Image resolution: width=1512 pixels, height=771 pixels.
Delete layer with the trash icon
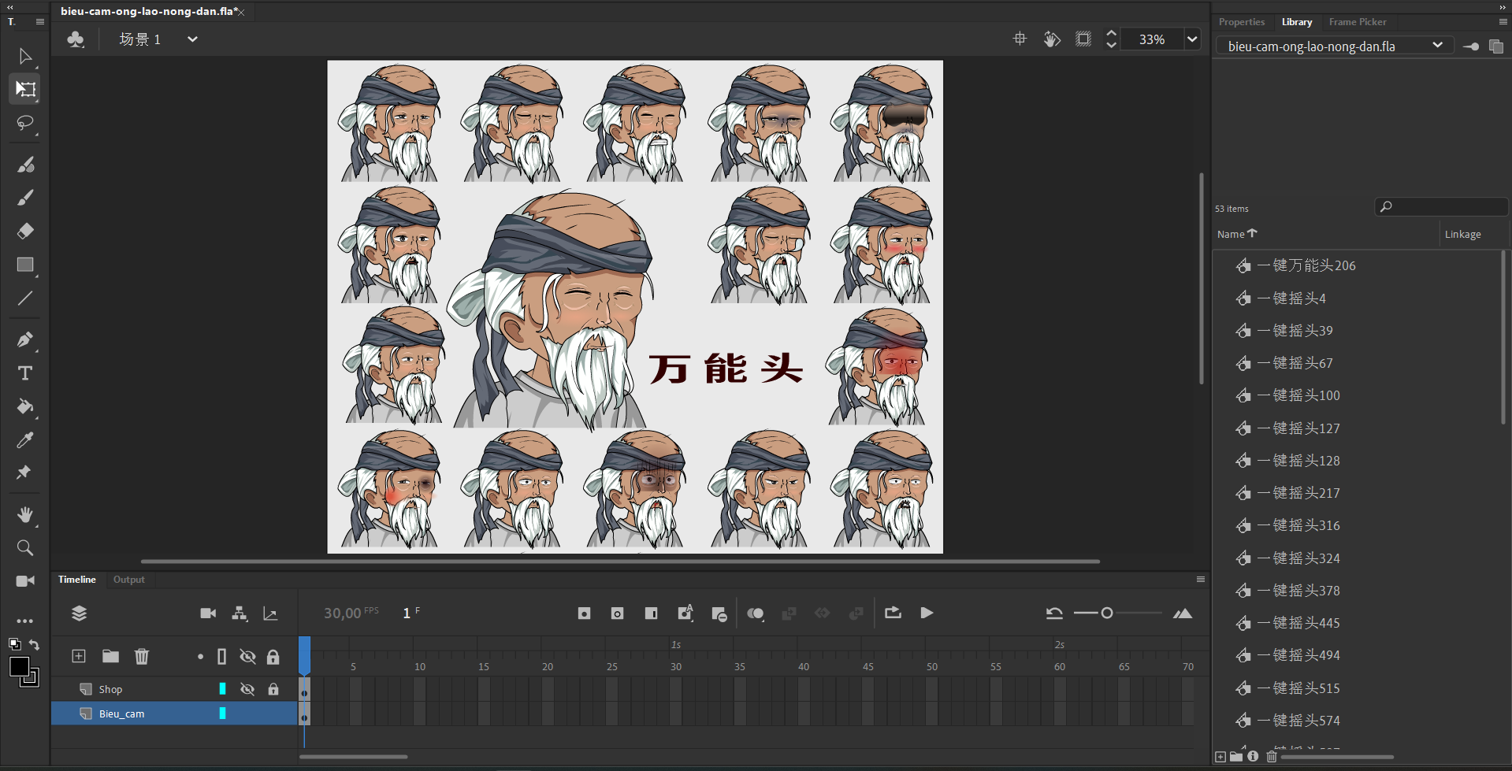[142, 656]
